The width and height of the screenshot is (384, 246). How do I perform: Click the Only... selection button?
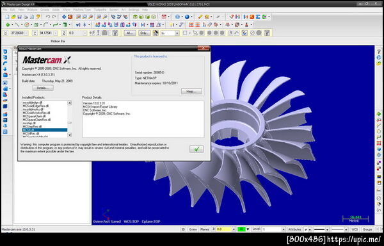145,33
